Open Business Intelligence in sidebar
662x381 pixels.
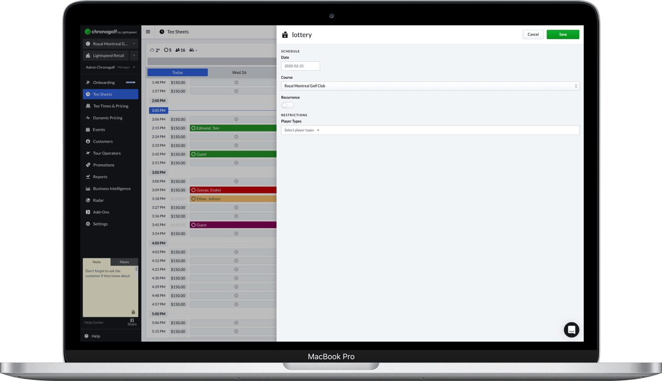110,189
